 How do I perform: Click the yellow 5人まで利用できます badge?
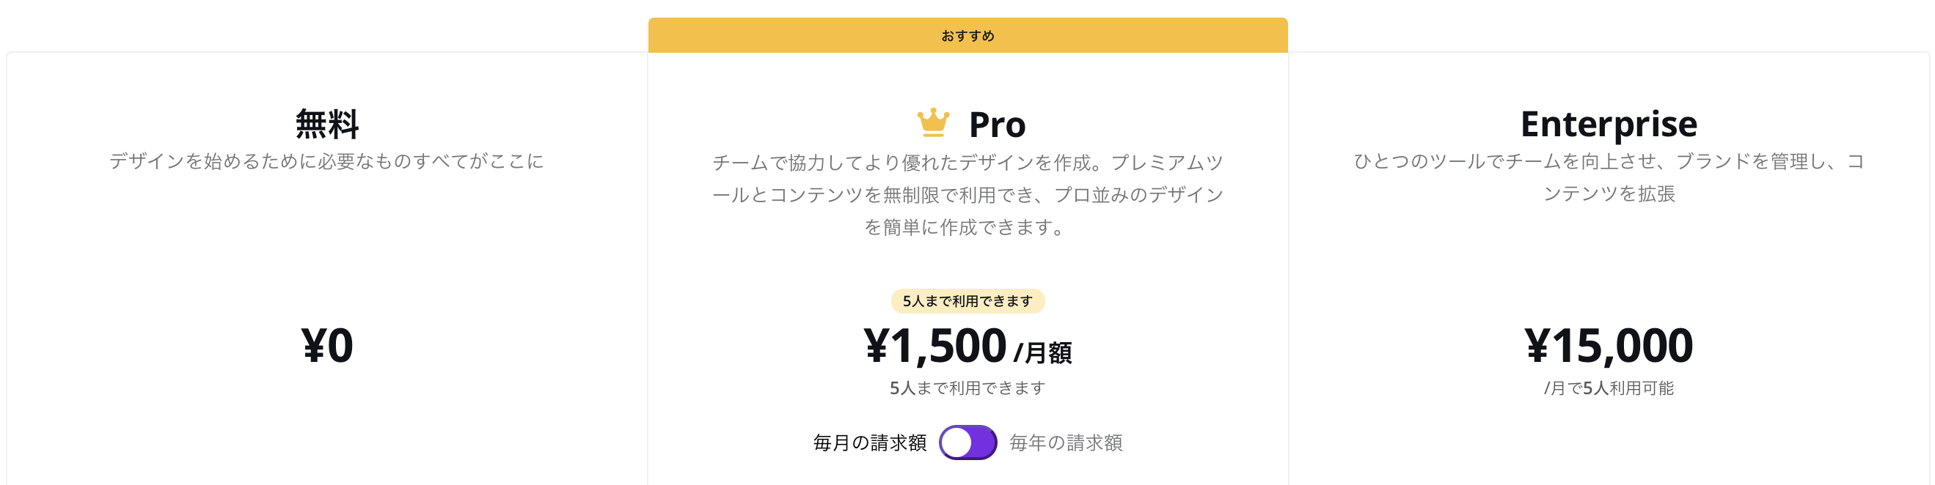[x=967, y=301]
